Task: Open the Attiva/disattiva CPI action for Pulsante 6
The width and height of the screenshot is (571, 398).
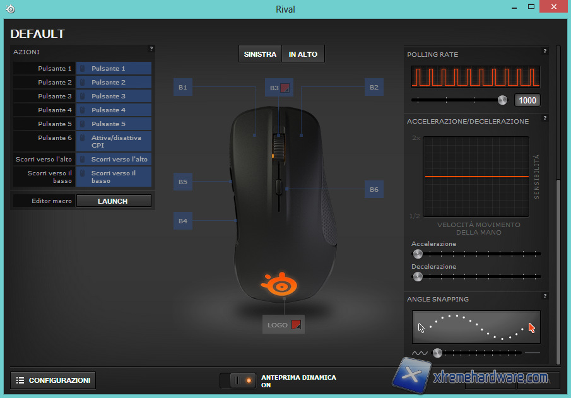Action: (x=114, y=141)
